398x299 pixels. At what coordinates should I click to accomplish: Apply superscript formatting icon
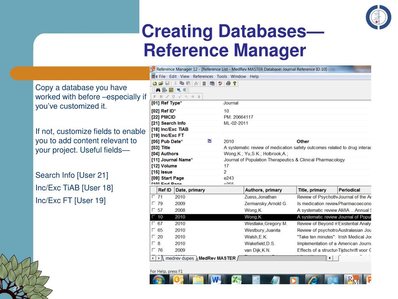pyautogui.click(x=180, y=97)
